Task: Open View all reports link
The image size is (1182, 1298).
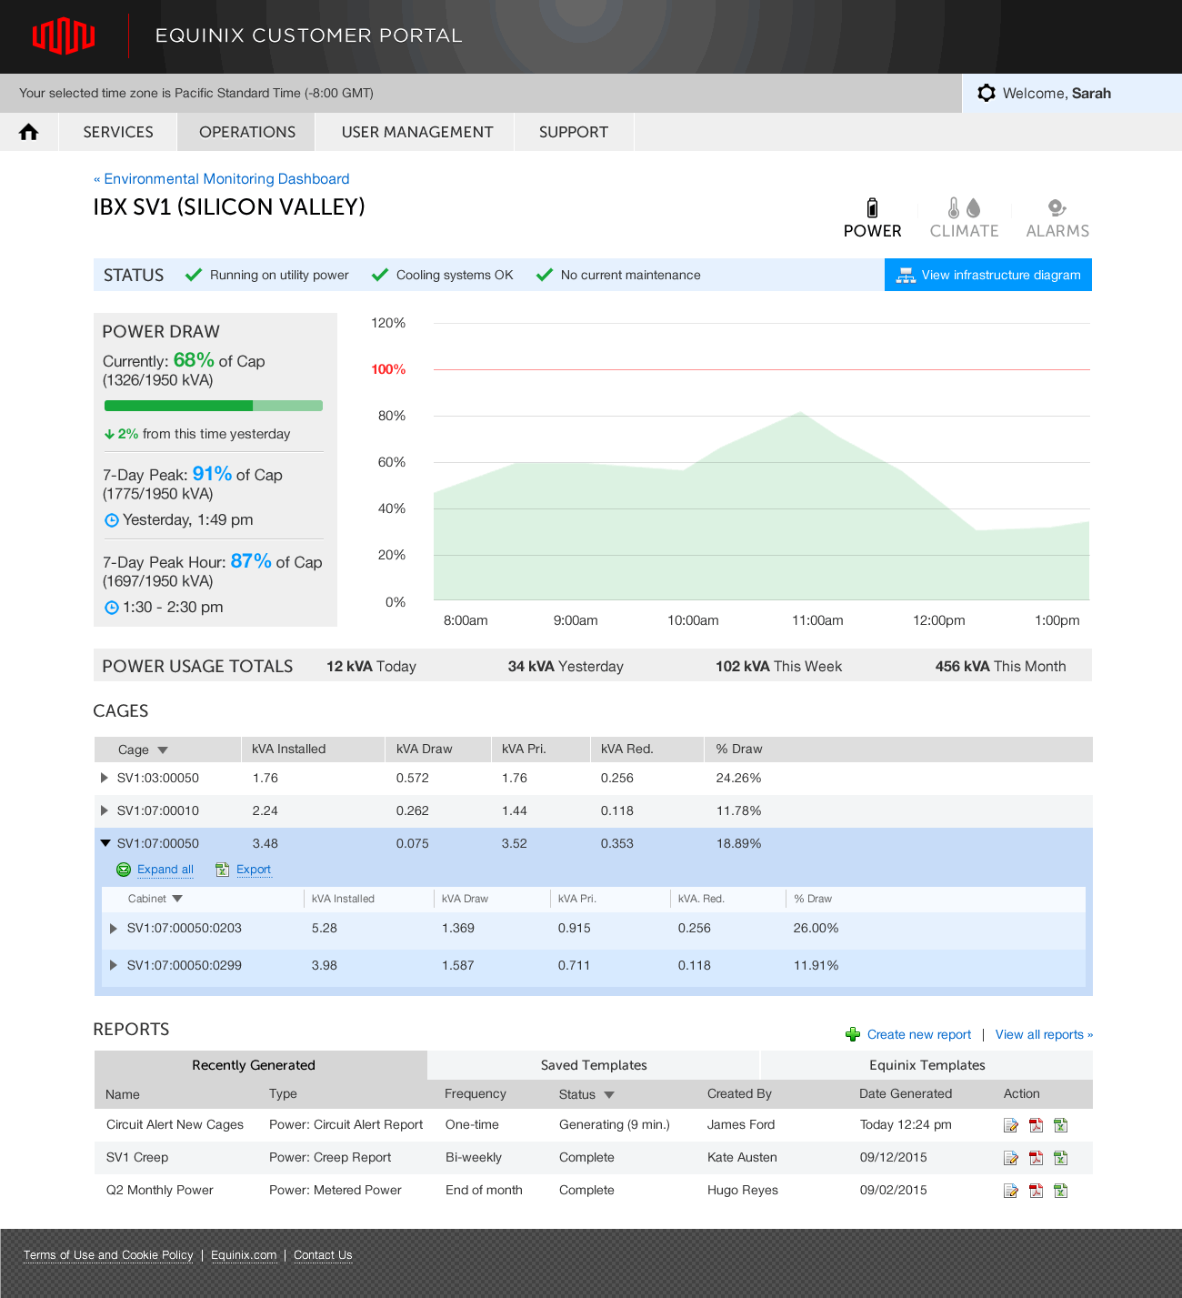Action: click(1044, 1034)
